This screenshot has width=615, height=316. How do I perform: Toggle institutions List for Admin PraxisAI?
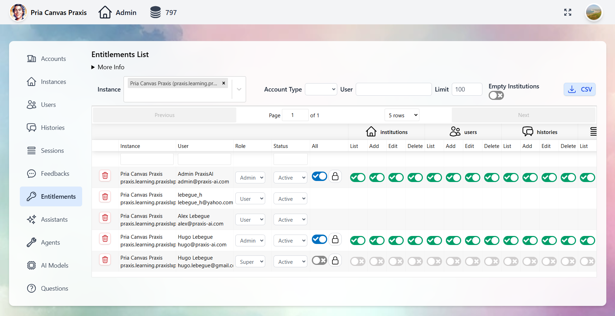tap(358, 178)
